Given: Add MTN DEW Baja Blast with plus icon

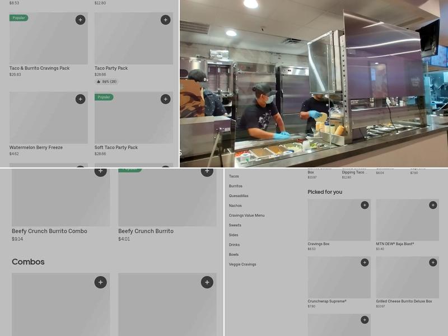Looking at the screenshot, I should (x=433, y=205).
